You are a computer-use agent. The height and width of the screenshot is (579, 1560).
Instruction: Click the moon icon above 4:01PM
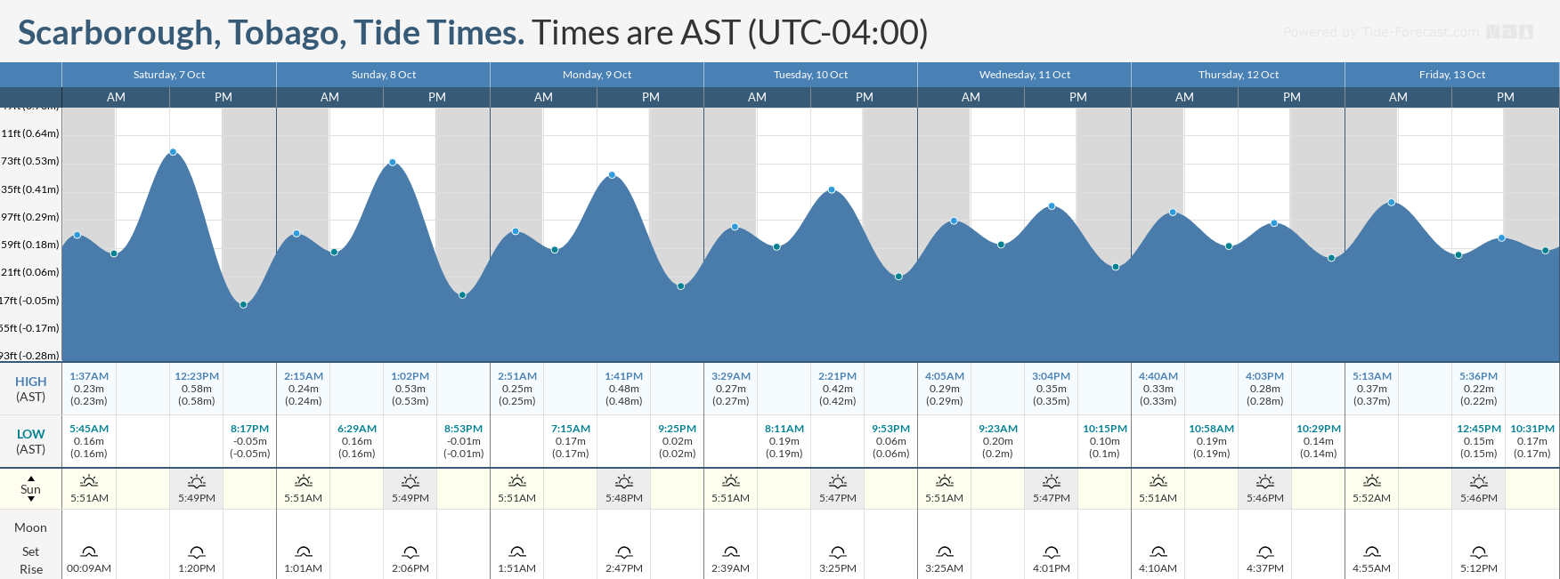click(1052, 551)
